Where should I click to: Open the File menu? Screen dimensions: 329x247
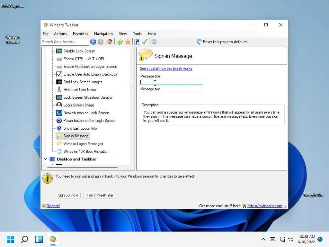point(46,33)
